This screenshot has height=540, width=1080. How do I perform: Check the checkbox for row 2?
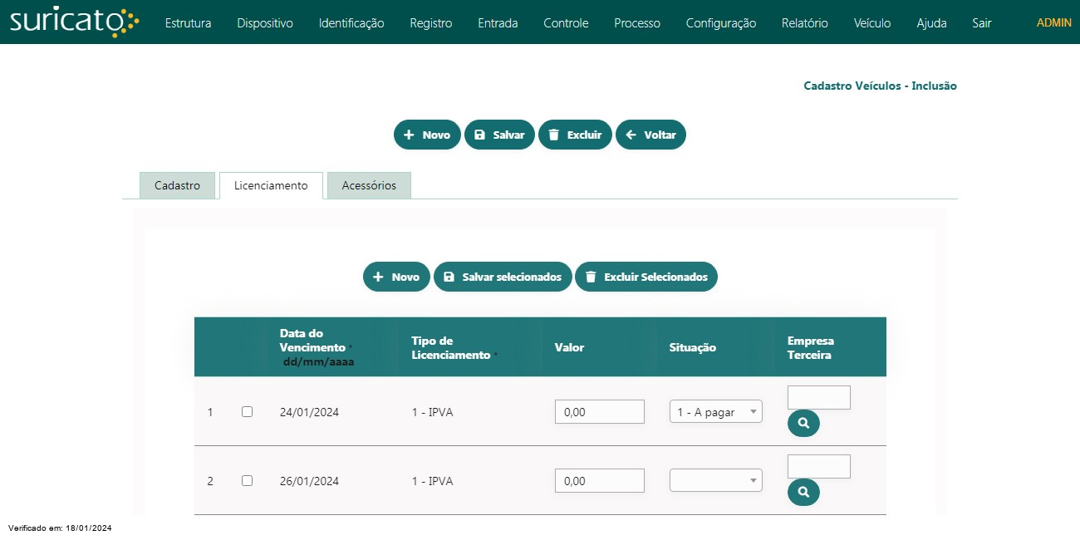pos(247,480)
